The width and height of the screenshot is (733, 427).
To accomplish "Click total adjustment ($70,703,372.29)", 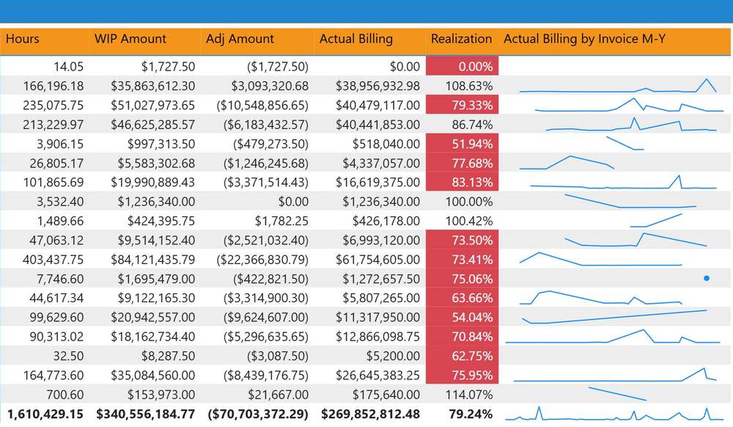I will [258, 414].
